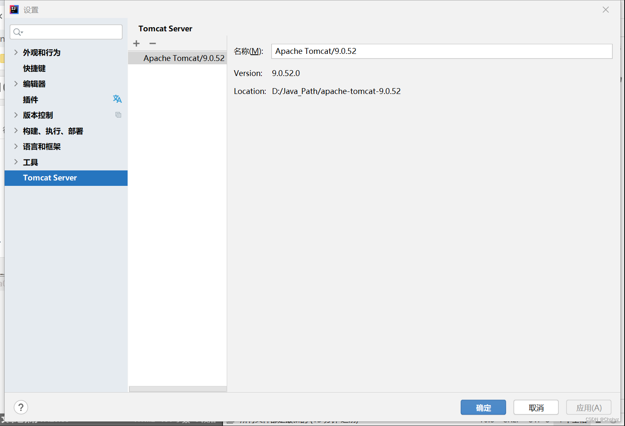625x426 pixels.
Task: Confirm settings with 确定 button
Action: tap(483, 408)
